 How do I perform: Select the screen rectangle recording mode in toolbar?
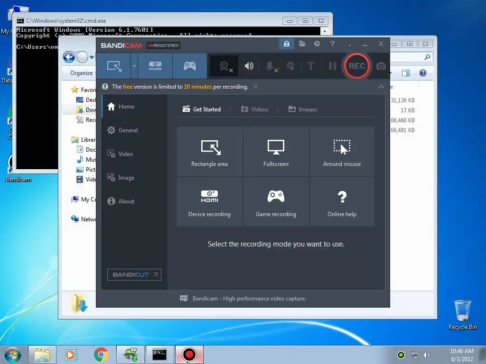114,66
